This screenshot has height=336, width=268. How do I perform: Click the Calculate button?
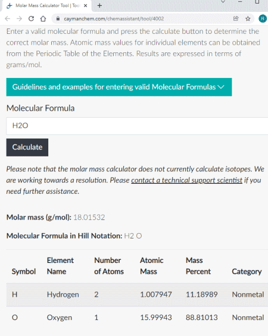27,147
